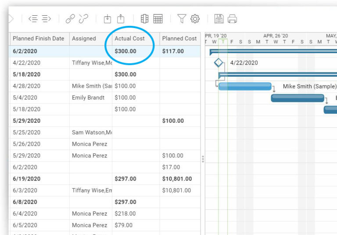Viewport: 337px width, 235px height.
Task: Click the unlink tasks broken-chain icon
Action: (83, 19)
